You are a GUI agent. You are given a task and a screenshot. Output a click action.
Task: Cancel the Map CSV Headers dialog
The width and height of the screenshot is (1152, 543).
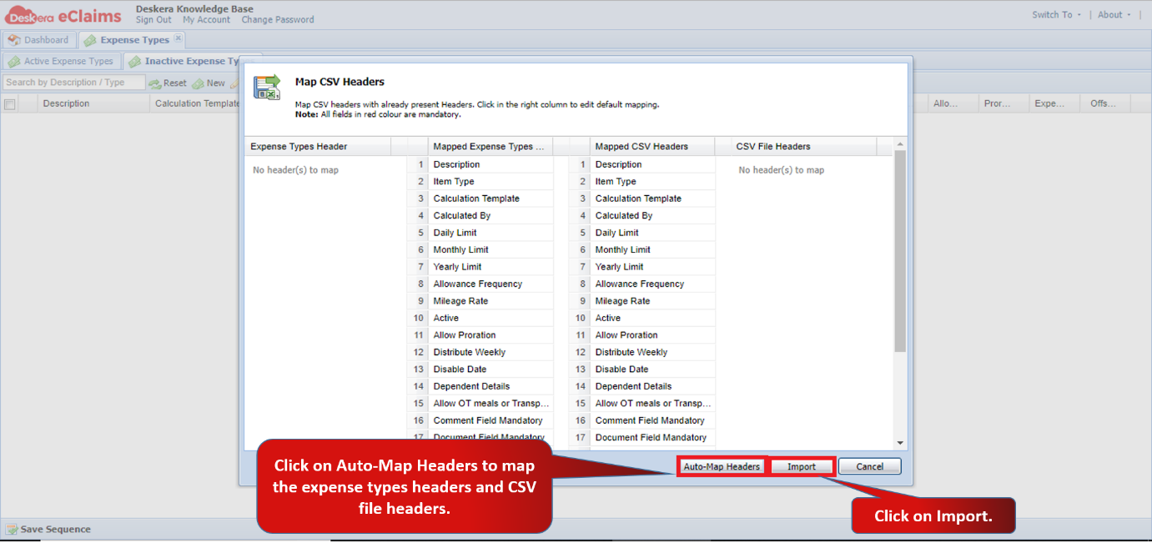coord(870,467)
